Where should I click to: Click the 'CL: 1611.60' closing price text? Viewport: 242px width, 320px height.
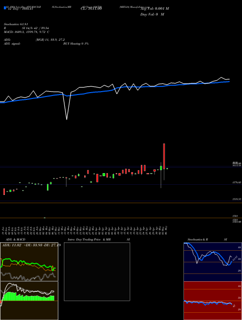(91, 8)
